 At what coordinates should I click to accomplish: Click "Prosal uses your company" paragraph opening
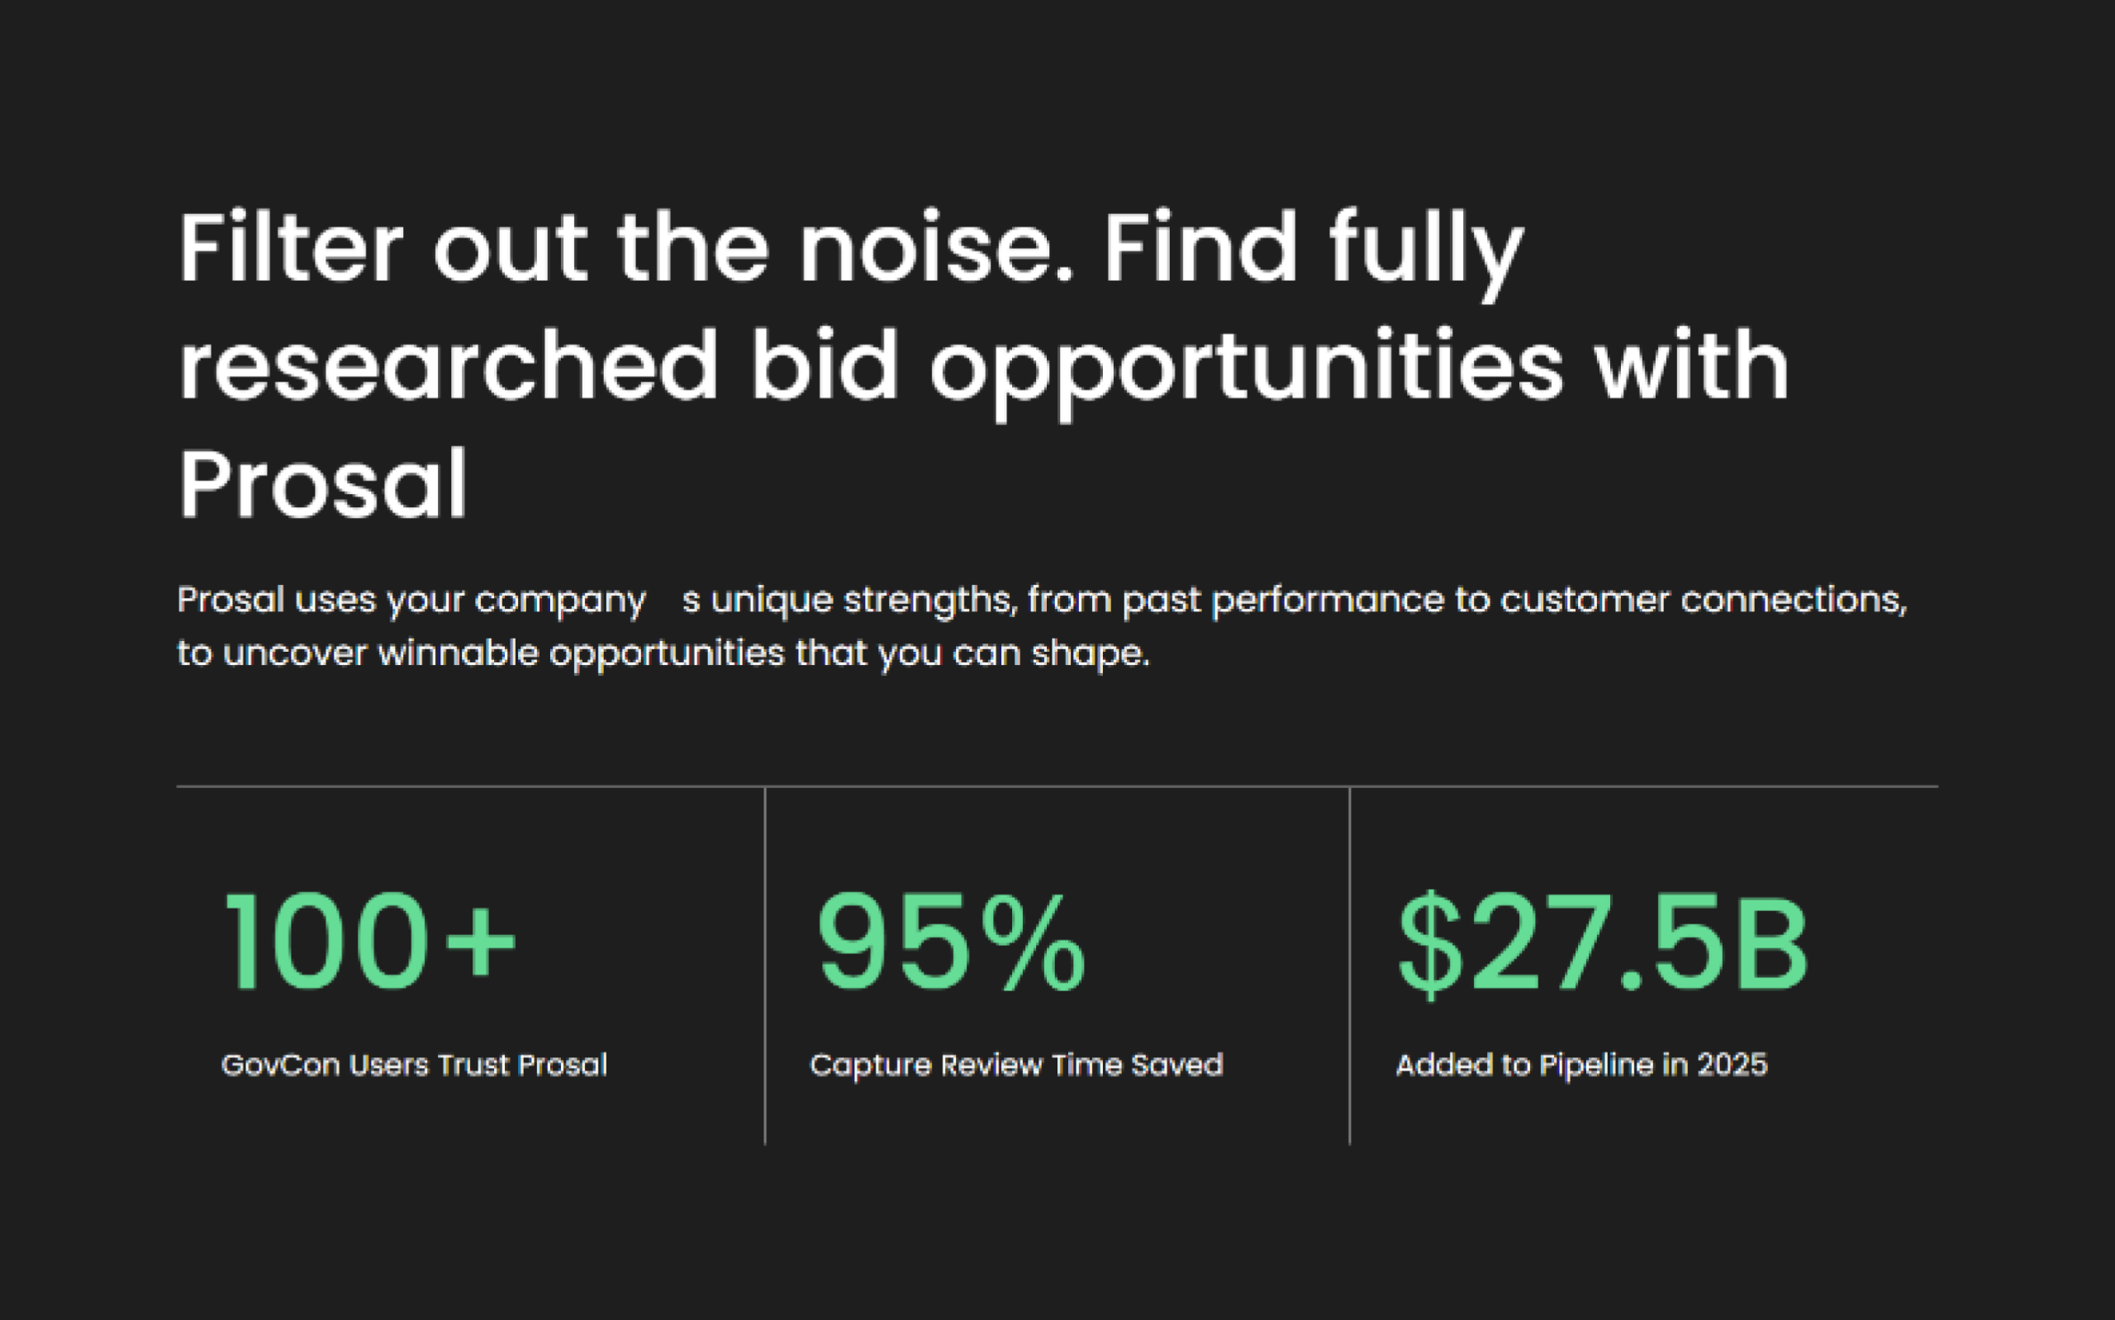(x=411, y=601)
